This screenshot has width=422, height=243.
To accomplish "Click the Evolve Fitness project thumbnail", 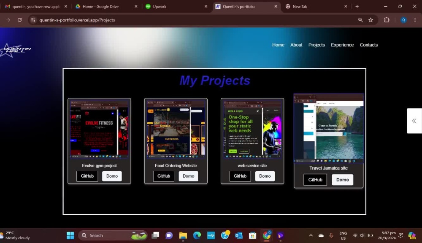I will 99,130.
